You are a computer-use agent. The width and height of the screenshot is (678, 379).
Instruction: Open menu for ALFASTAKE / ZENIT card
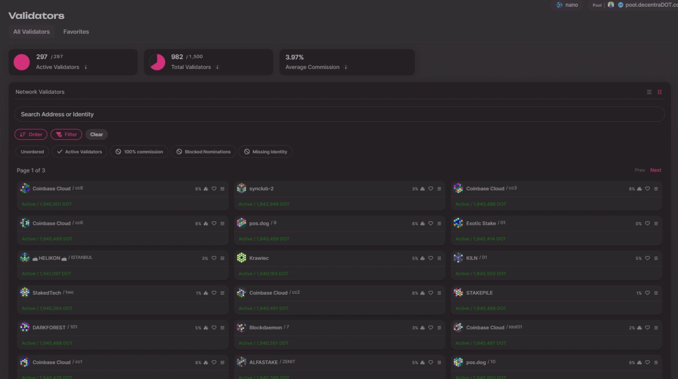tap(439, 362)
